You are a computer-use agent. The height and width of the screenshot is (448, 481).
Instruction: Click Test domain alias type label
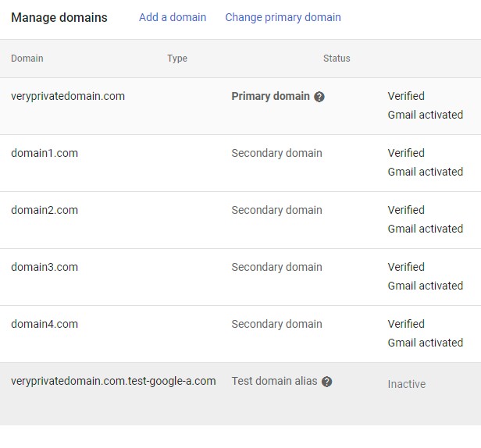pyautogui.click(x=275, y=381)
